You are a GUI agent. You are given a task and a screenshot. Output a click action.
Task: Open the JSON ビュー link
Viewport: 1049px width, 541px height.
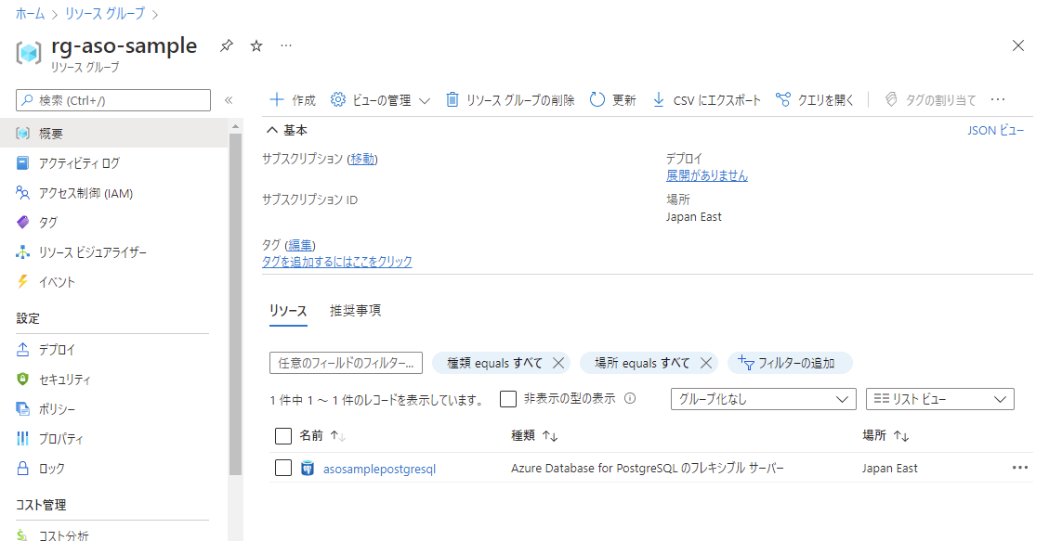click(995, 130)
